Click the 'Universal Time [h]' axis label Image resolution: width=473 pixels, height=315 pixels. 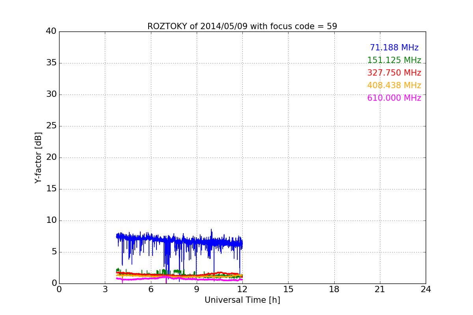[242, 300]
